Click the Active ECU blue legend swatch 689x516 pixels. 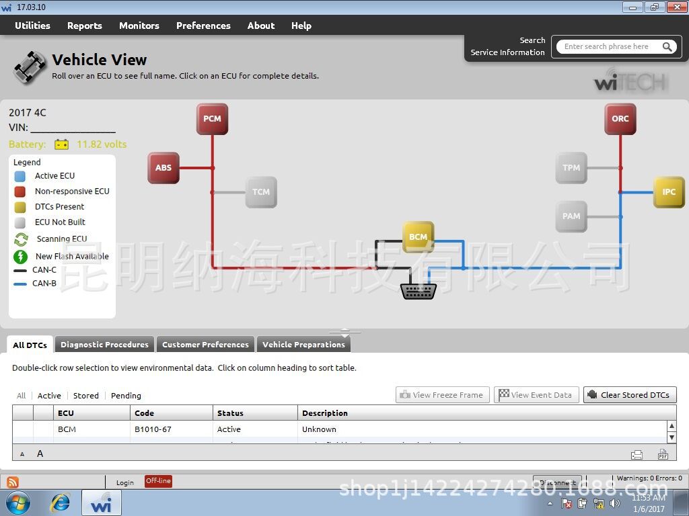[20, 176]
